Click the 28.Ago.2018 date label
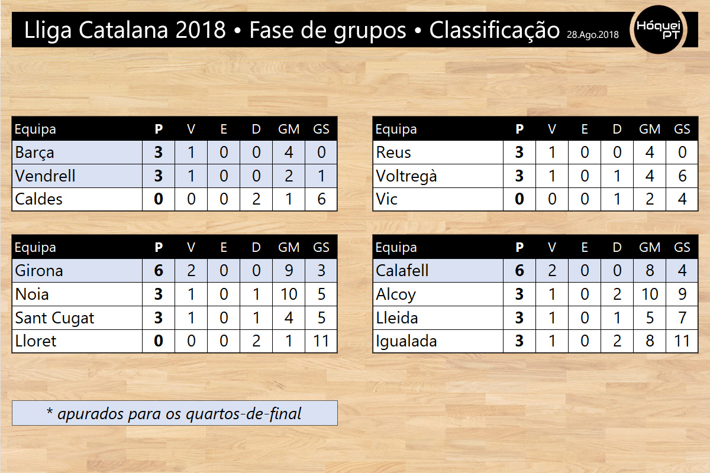 click(593, 35)
